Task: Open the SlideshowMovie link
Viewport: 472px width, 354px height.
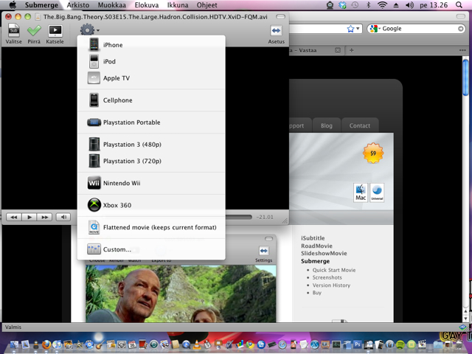Action: click(324, 254)
